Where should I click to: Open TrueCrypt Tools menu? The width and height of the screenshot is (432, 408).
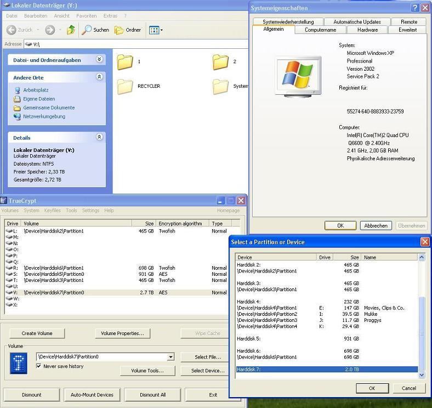click(71, 211)
